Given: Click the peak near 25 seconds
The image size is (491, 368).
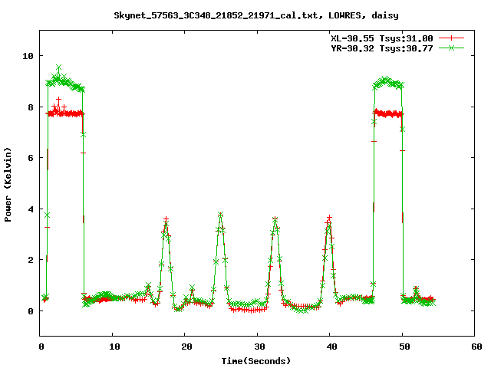Looking at the screenshot, I should tap(220, 215).
